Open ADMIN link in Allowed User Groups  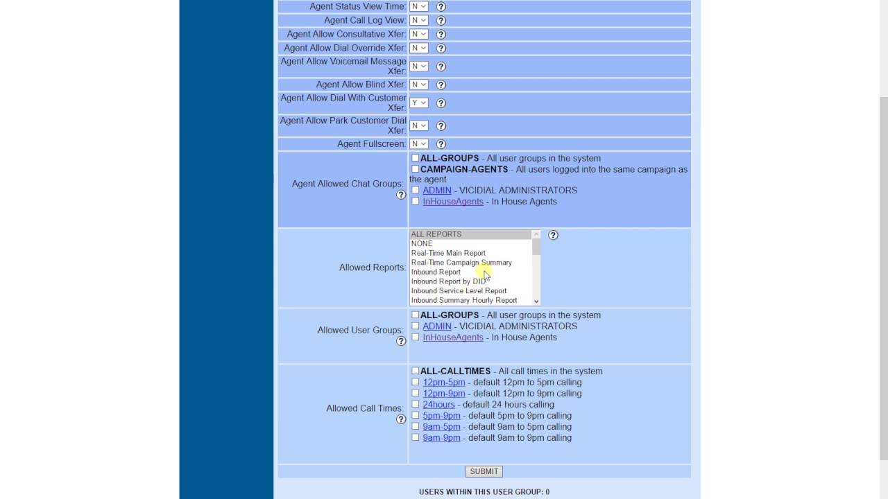(437, 326)
